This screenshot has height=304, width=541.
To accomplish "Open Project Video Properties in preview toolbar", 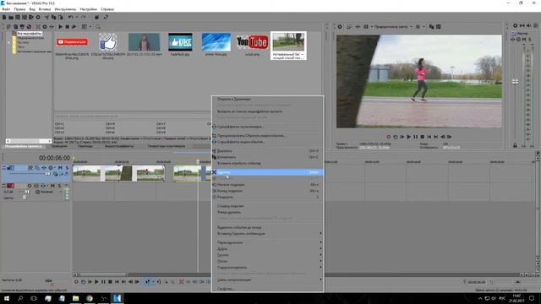I will pyautogui.click(x=340, y=26).
